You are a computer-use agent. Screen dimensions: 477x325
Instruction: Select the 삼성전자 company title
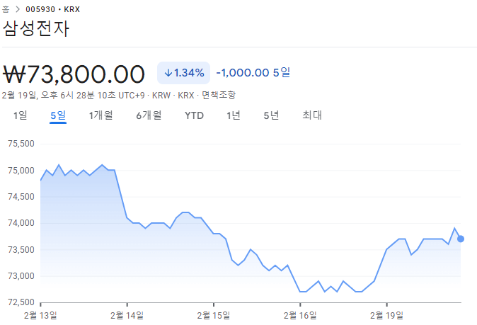pyautogui.click(x=36, y=28)
